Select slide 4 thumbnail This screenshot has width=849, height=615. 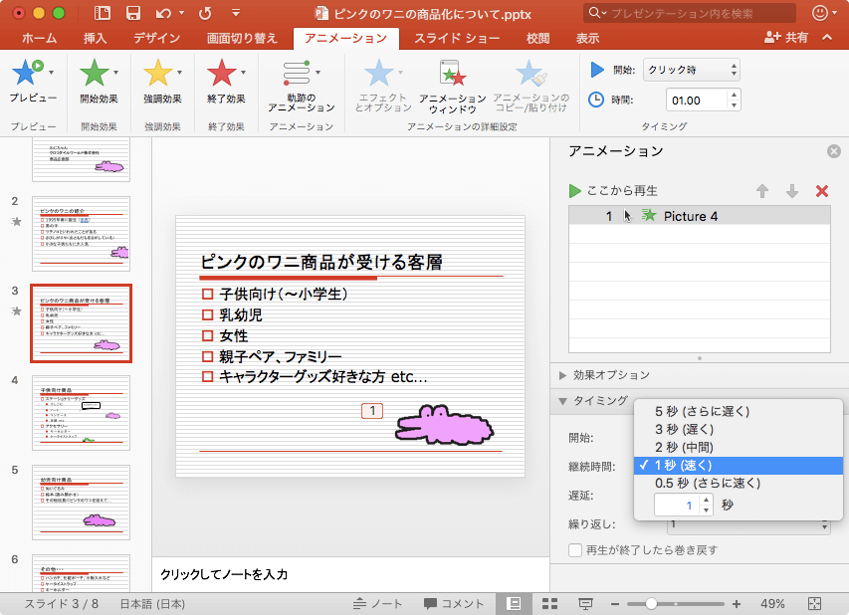point(82,413)
